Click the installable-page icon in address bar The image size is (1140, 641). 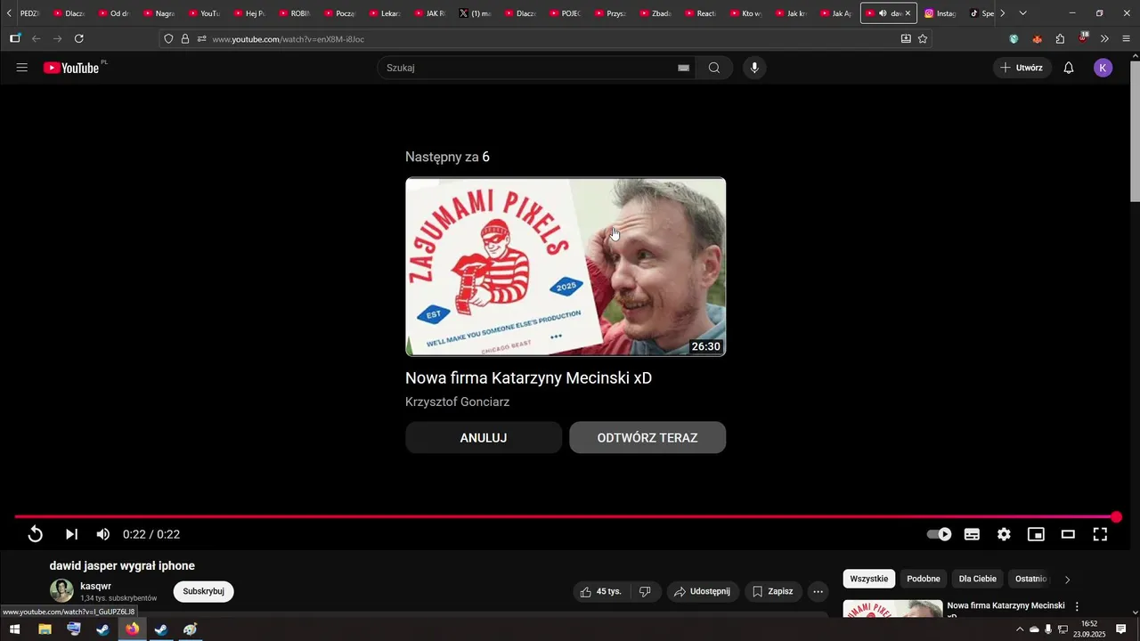click(906, 38)
